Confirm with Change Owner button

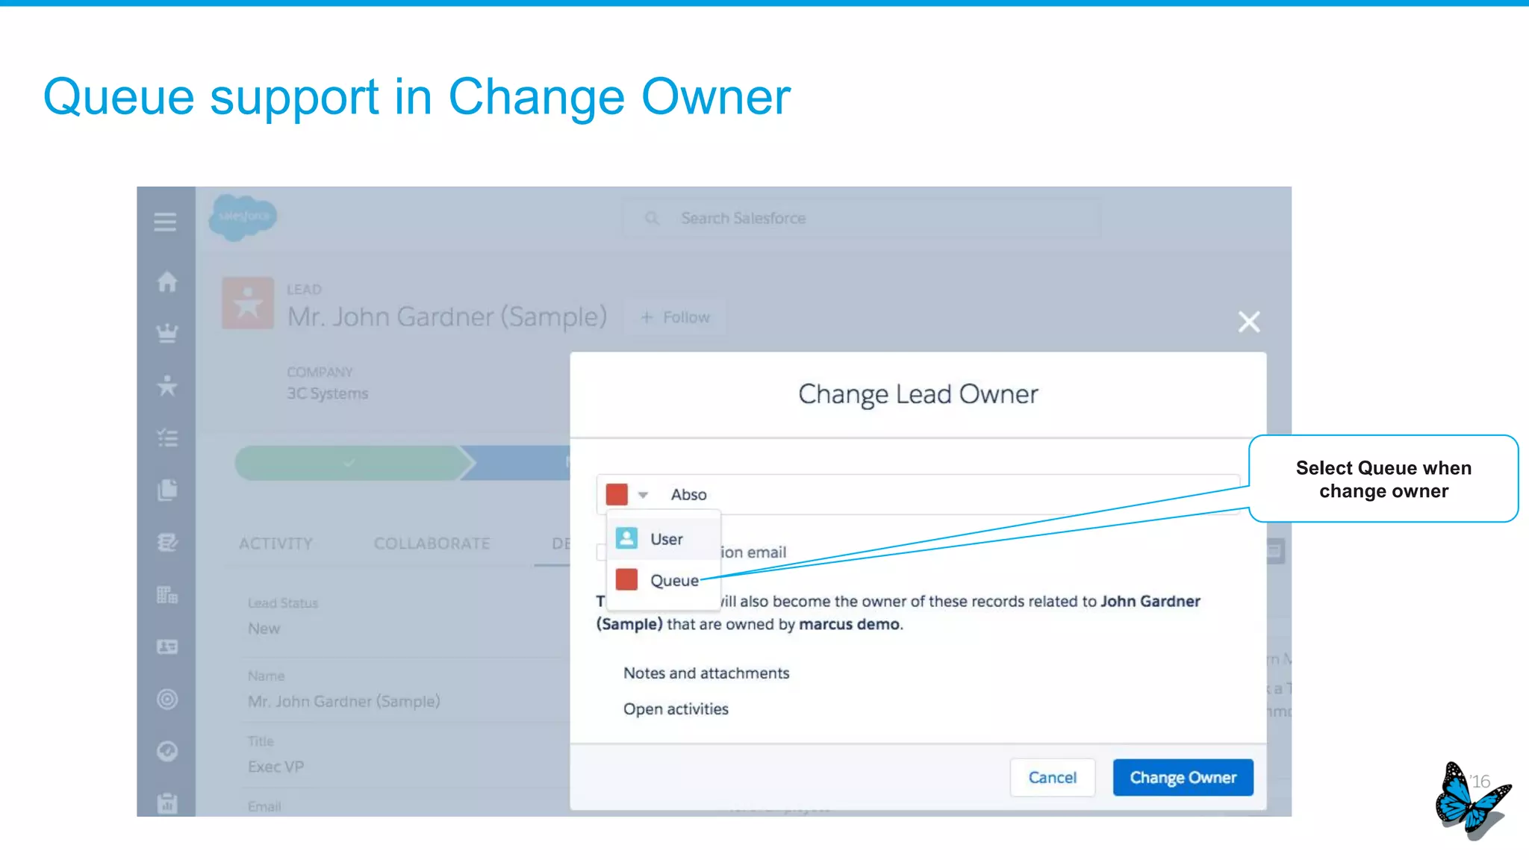pos(1183,777)
